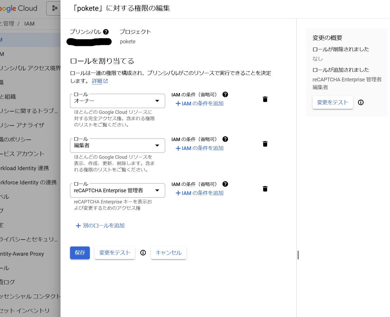The height and width of the screenshot is (317, 390).
Task: Open the reCAPTCHA Enterprise 管理者 role dropdown
Action: pyautogui.click(x=118, y=190)
